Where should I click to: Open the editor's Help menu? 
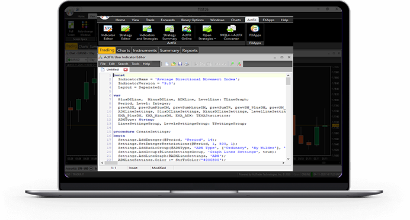[x=146, y=64]
